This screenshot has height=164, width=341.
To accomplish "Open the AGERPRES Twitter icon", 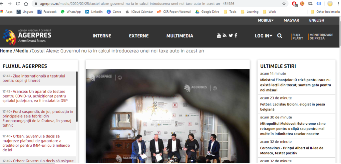I will pos(230,36).
